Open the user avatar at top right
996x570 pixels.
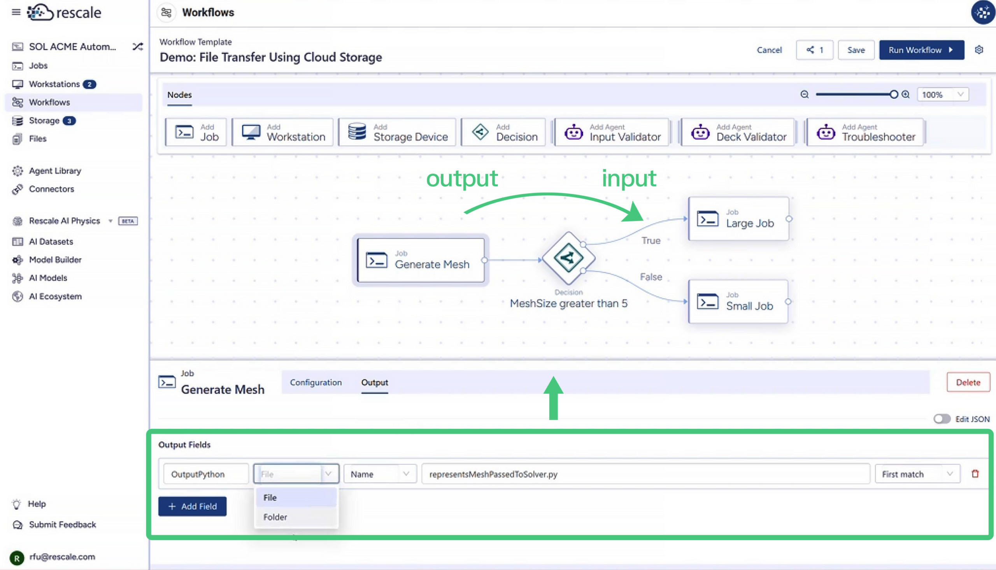pyautogui.click(x=983, y=12)
